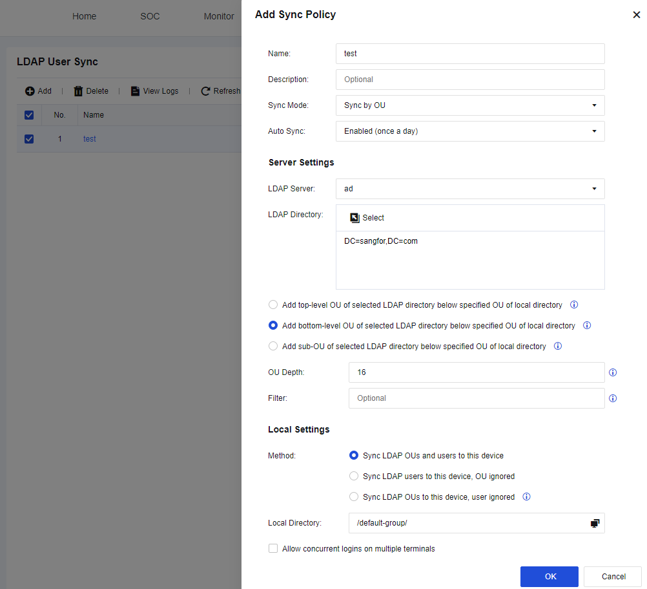Click the Filter field info icon
Screen dimensions: 647x589
pos(613,398)
